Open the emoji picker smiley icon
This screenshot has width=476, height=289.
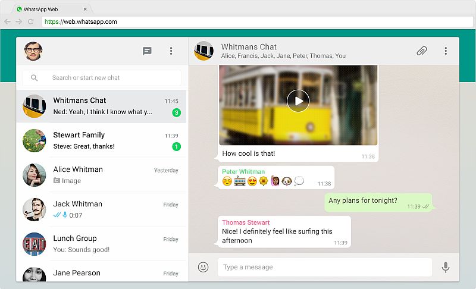[203, 268]
